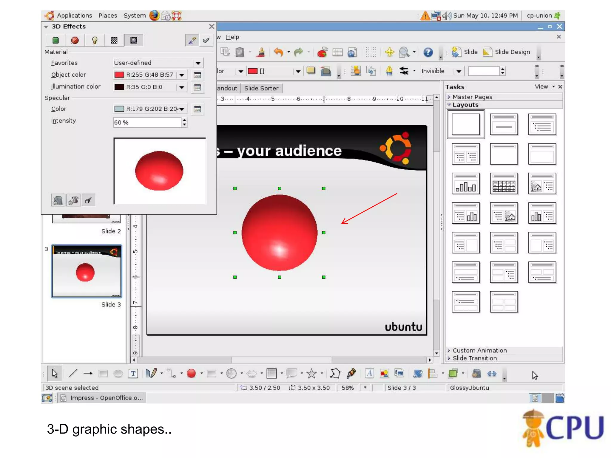The image size is (611, 458).
Task: Click the Slide Design button
Action: click(507, 52)
